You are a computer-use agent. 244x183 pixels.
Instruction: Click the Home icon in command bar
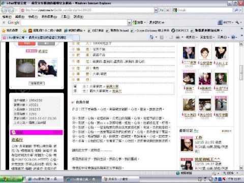[151, 37]
